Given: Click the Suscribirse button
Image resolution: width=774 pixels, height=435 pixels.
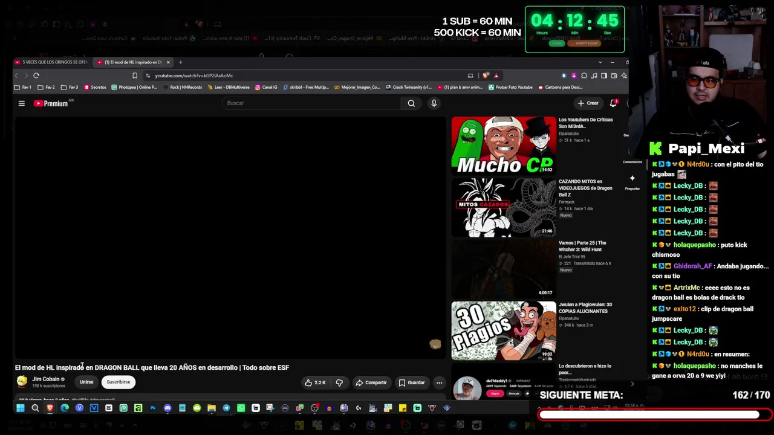Looking at the screenshot, I should 119,382.
